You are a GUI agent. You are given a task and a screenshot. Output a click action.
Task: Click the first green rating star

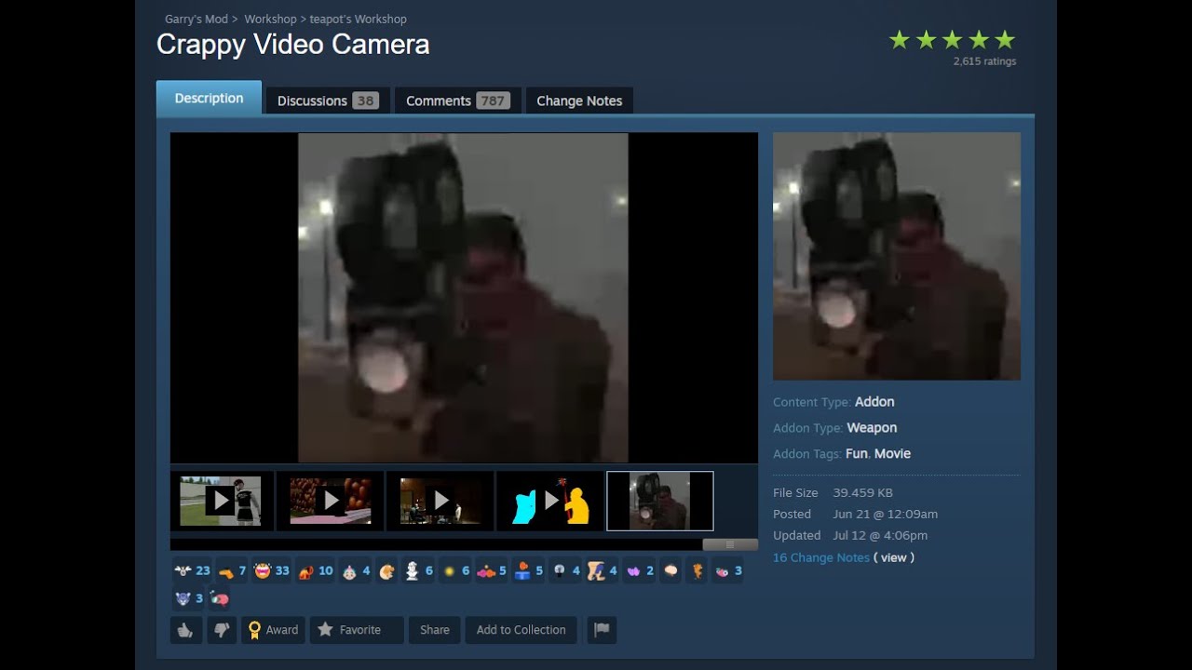pos(899,40)
